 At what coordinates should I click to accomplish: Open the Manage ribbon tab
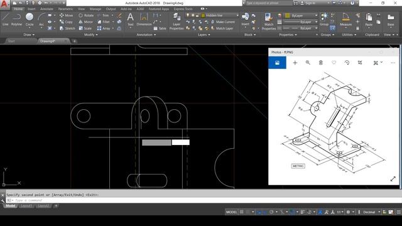95,9
